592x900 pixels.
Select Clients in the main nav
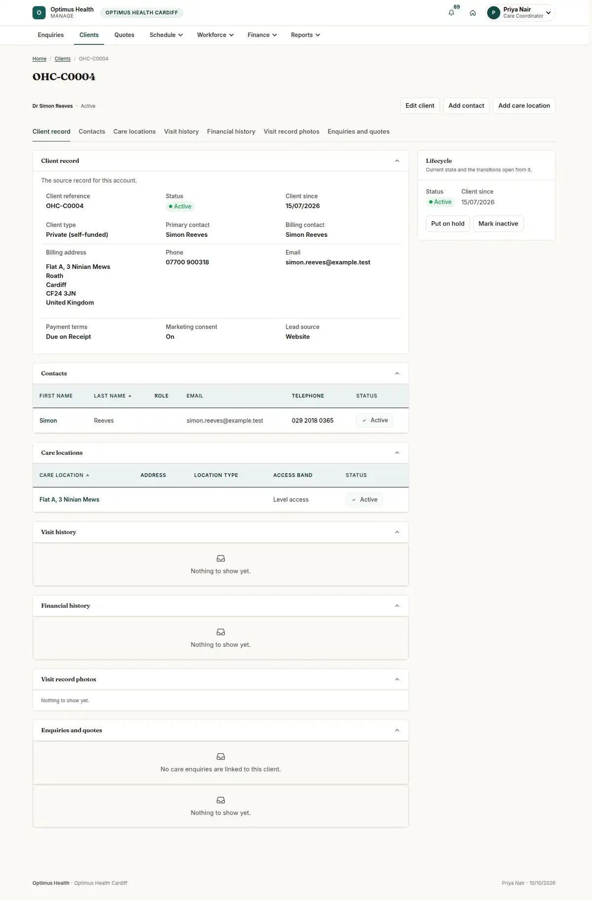tap(89, 35)
